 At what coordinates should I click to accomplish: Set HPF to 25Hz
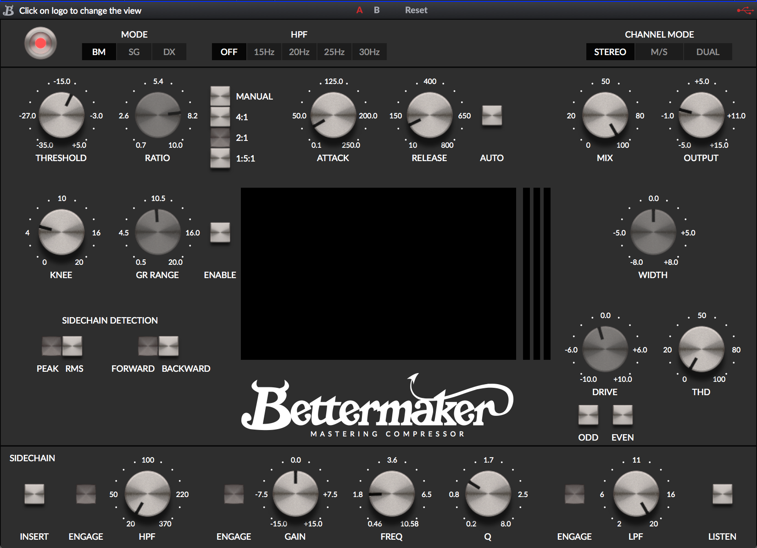pyautogui.click(x=334, y=52)
